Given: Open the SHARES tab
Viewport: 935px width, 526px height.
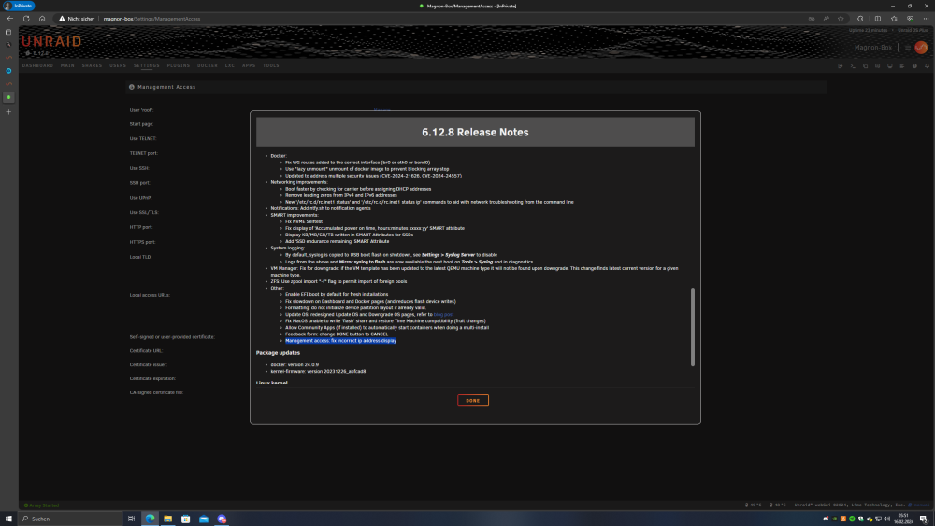Looking at the screenshot, I should click(x=92, y=65).
